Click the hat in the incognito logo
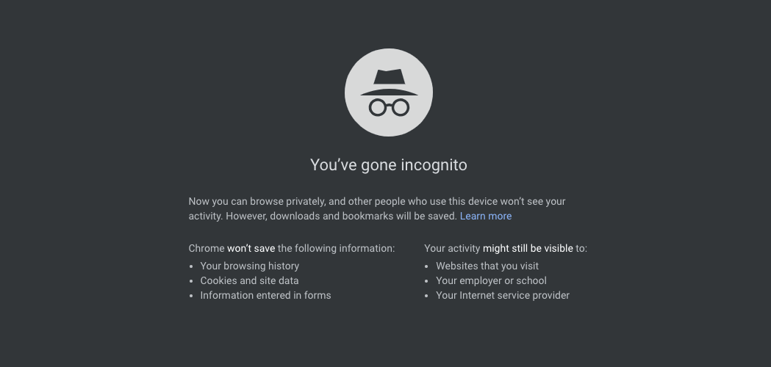Image resolution: width=771 pixels, height=367 pixels. [389, 82]
